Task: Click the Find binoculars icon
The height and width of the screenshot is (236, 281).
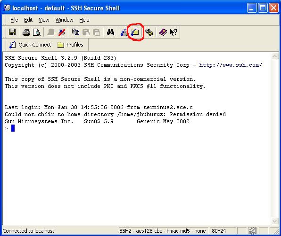Action: pos(110,32)
